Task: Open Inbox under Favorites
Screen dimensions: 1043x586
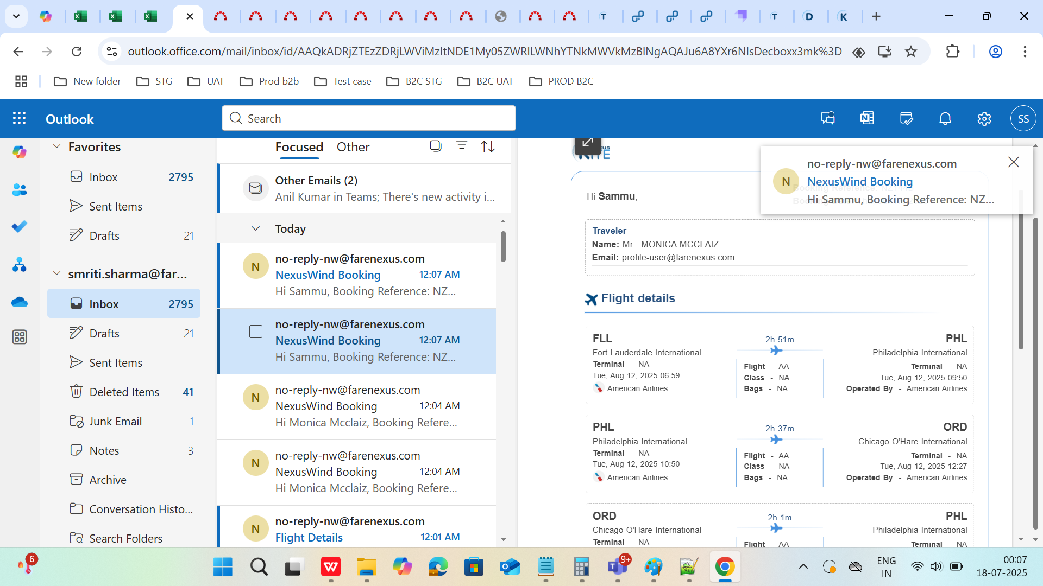Action: [124, 177]
